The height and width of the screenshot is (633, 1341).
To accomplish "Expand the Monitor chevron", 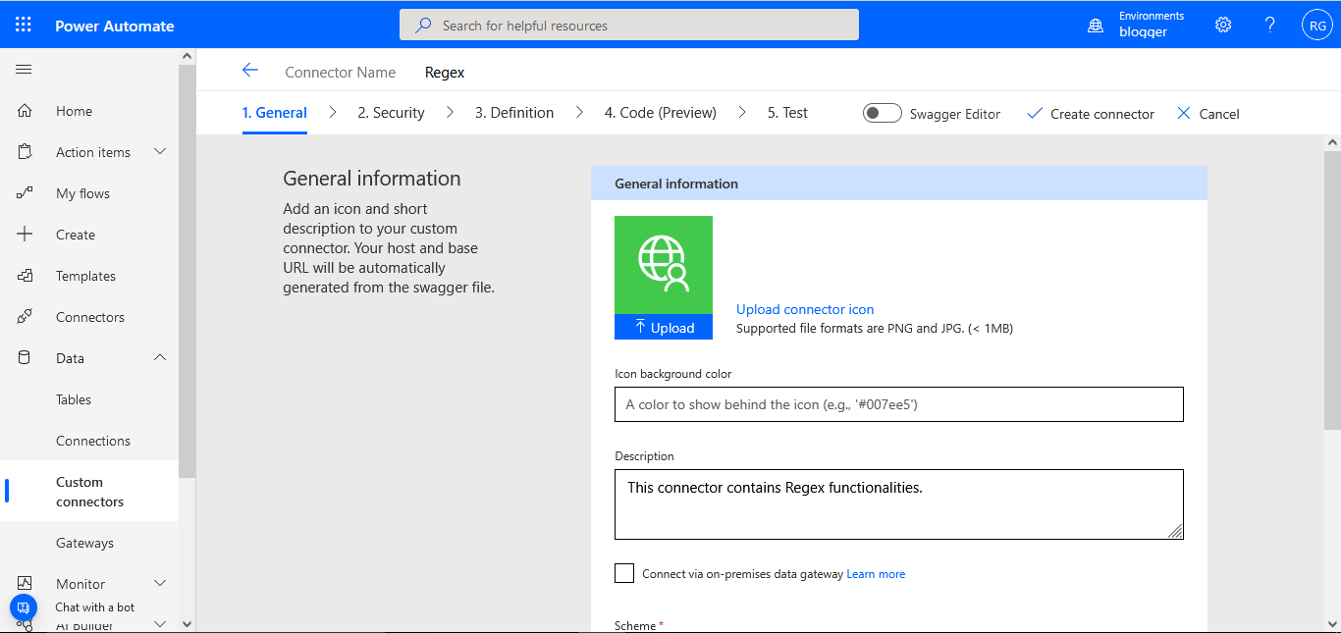I will point(161,584).
